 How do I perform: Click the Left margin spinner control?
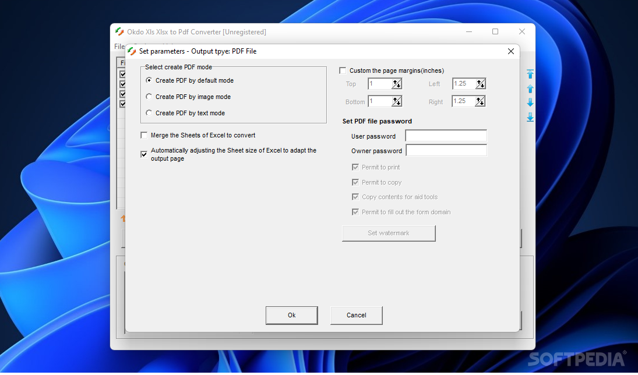click(481, 84)
